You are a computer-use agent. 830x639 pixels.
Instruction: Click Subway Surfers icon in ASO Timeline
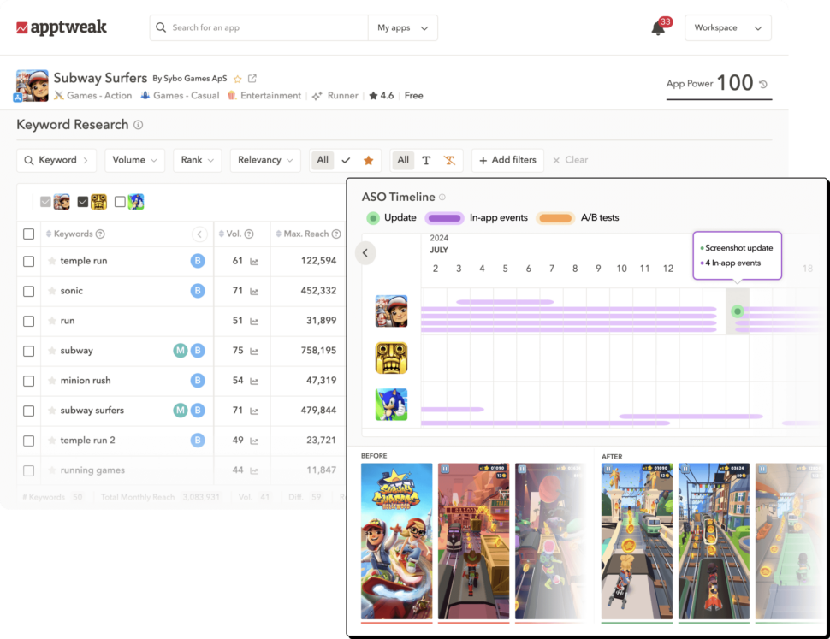[x=391, y=311]
